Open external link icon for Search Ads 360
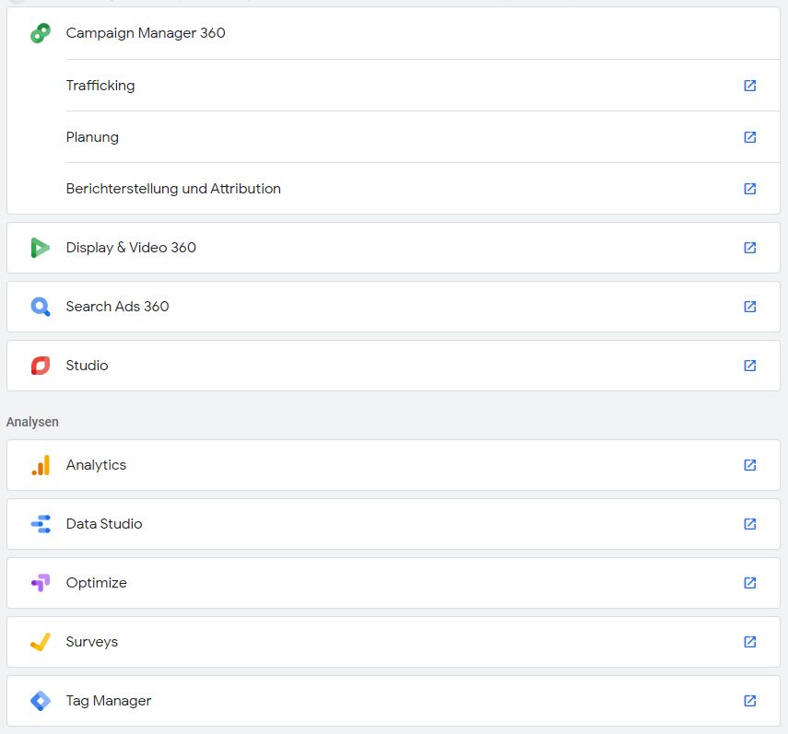Image resolution: width=788 pixels, height=734 pixels. (x=750, y=307)
